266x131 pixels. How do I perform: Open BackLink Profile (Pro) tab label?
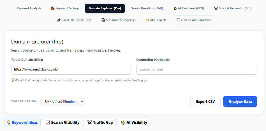coord(77,20)
